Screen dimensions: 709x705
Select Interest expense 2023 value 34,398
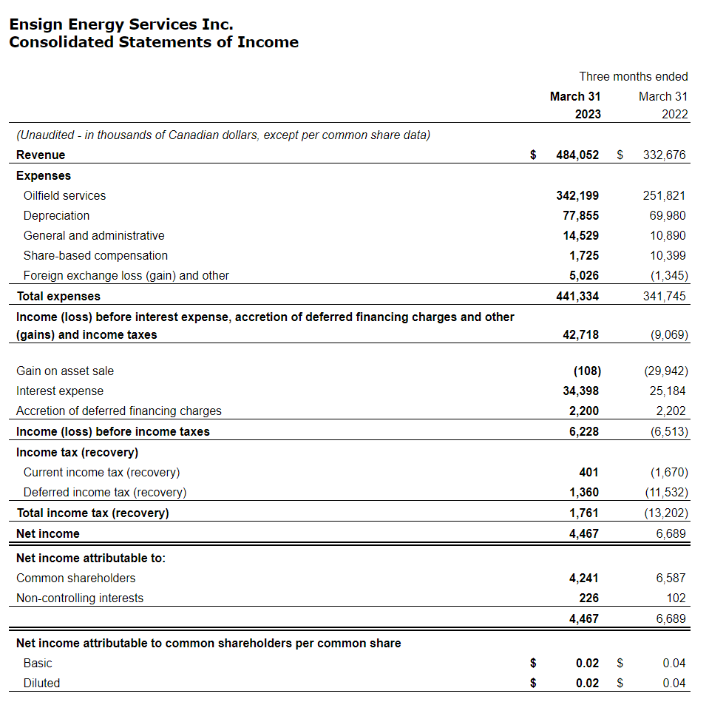(x=580, y=391)
